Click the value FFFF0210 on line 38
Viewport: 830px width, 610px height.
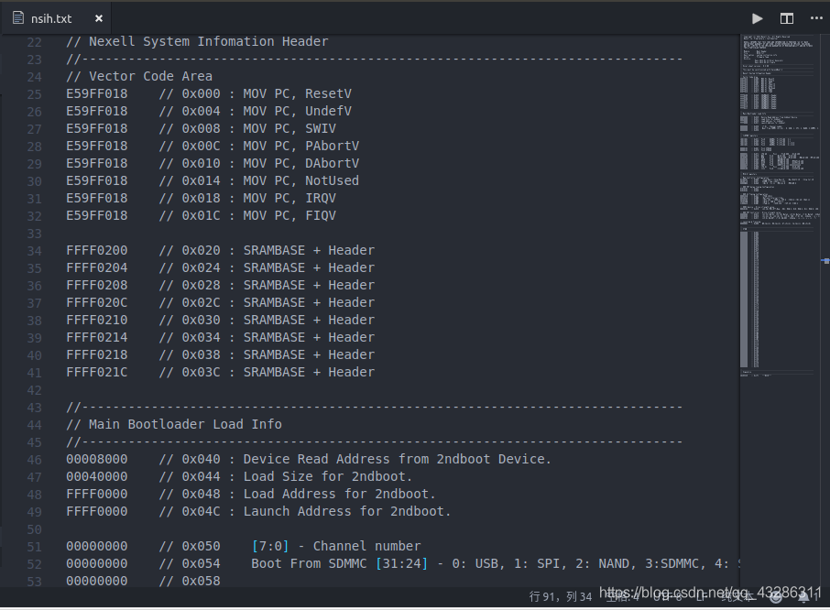click(97, 321)
